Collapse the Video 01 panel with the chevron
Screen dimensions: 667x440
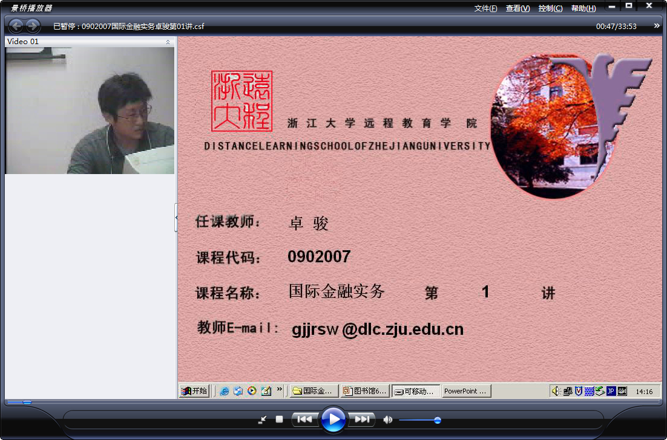[168, 42]
